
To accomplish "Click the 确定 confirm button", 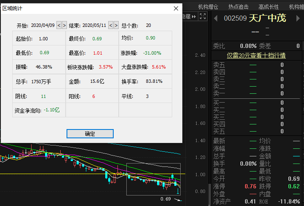I will (90, 134).
